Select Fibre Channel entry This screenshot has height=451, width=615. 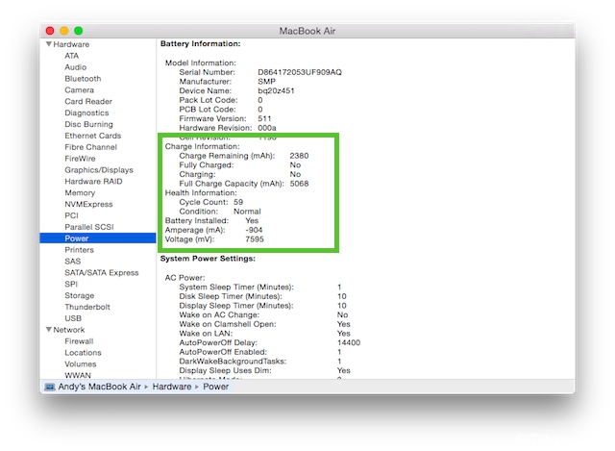(x=90, y=147)
